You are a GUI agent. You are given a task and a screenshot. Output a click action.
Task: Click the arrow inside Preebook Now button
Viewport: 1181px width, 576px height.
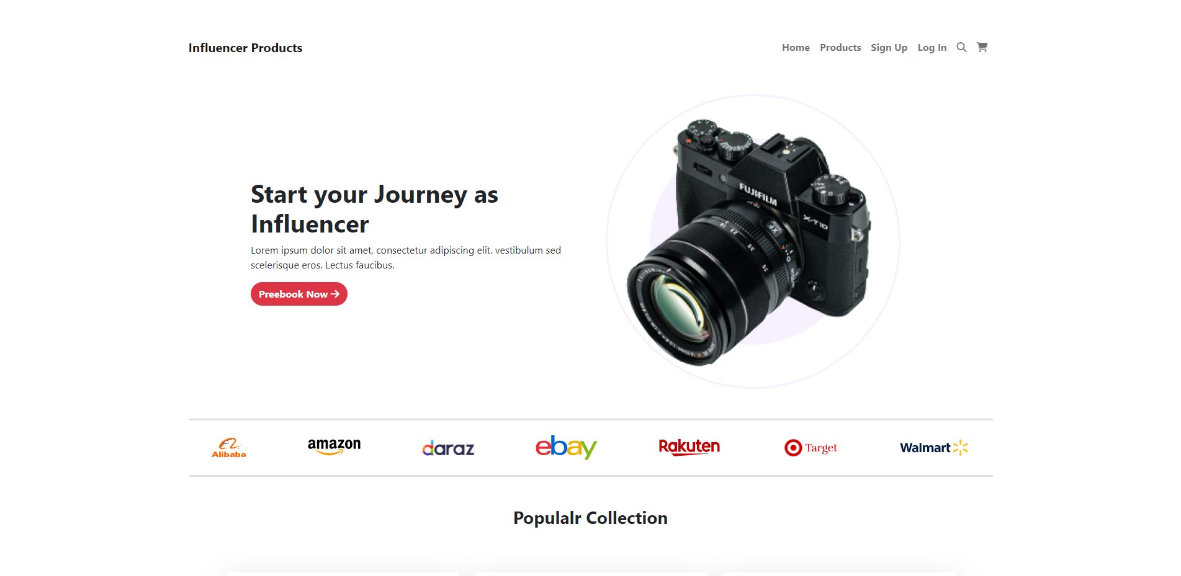click(x=335, y=294)
